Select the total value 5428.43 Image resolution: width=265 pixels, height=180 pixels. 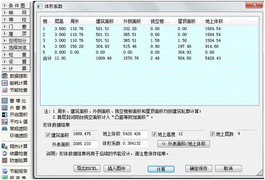click(x=213, y=58)
